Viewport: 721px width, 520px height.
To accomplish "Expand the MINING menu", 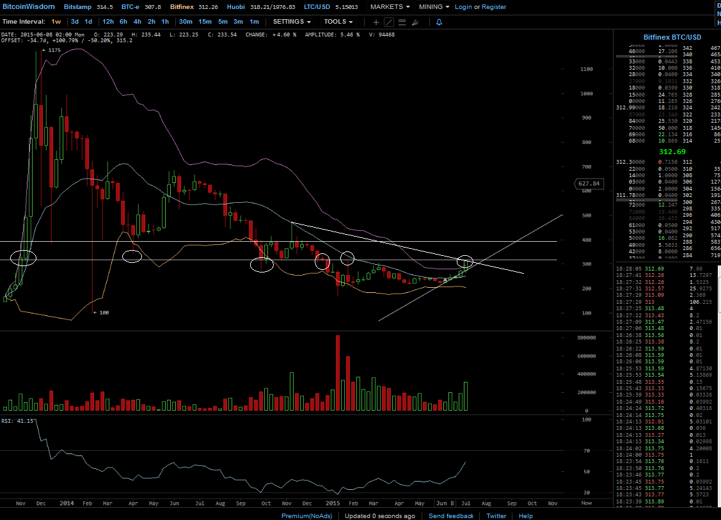I will coord(434,7).
